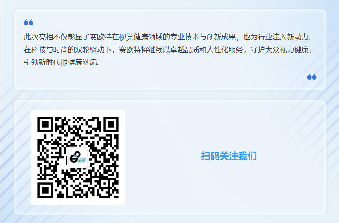The image size is (339, 223).
Task: Click the QR code's bottom-left finder square
Action: point(45,190)
